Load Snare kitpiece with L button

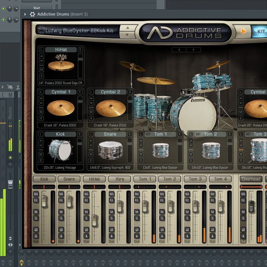click(x=91, y=134)
